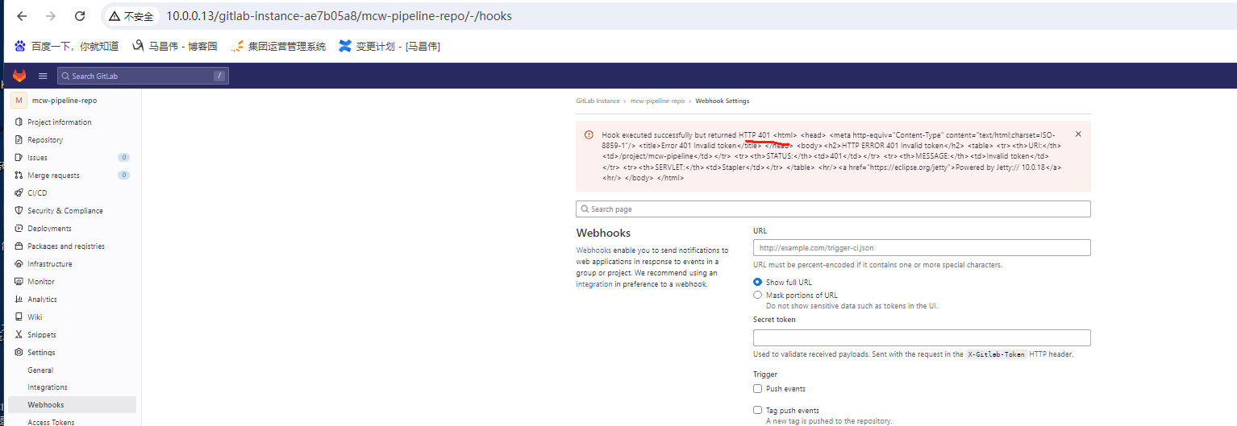Screen dimensions: 1237x426
Task: Open the GitLab fox logo home
Action: [18, 76]
